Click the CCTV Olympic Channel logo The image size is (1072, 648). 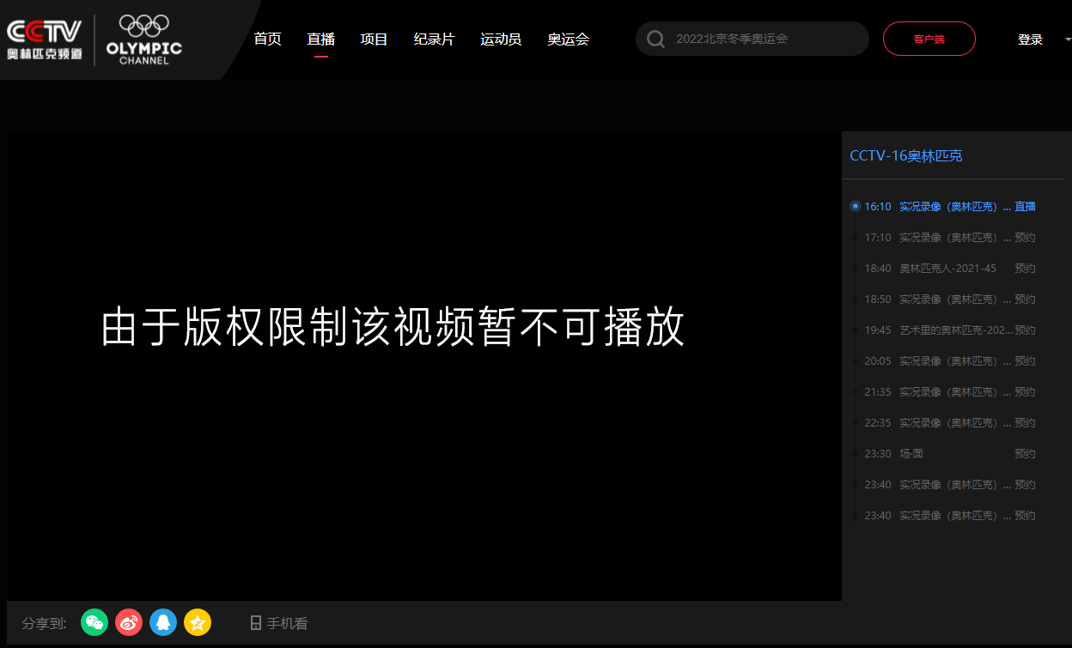click(x=45, y=39)
